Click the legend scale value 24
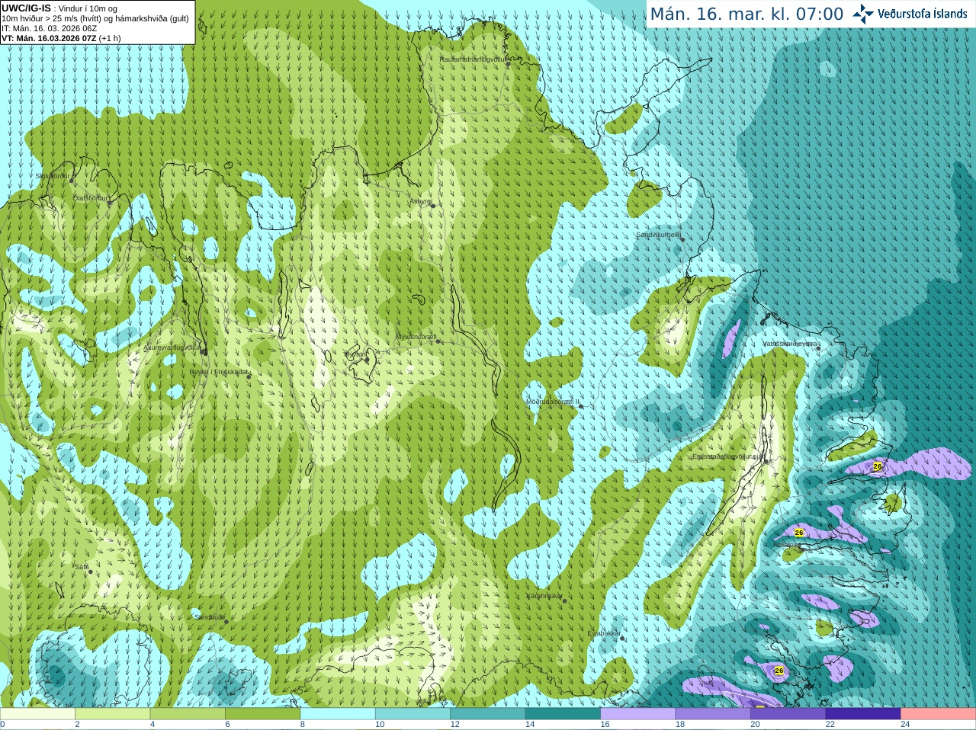This screenshot has width=976, height=730. (x=905, y=725)
